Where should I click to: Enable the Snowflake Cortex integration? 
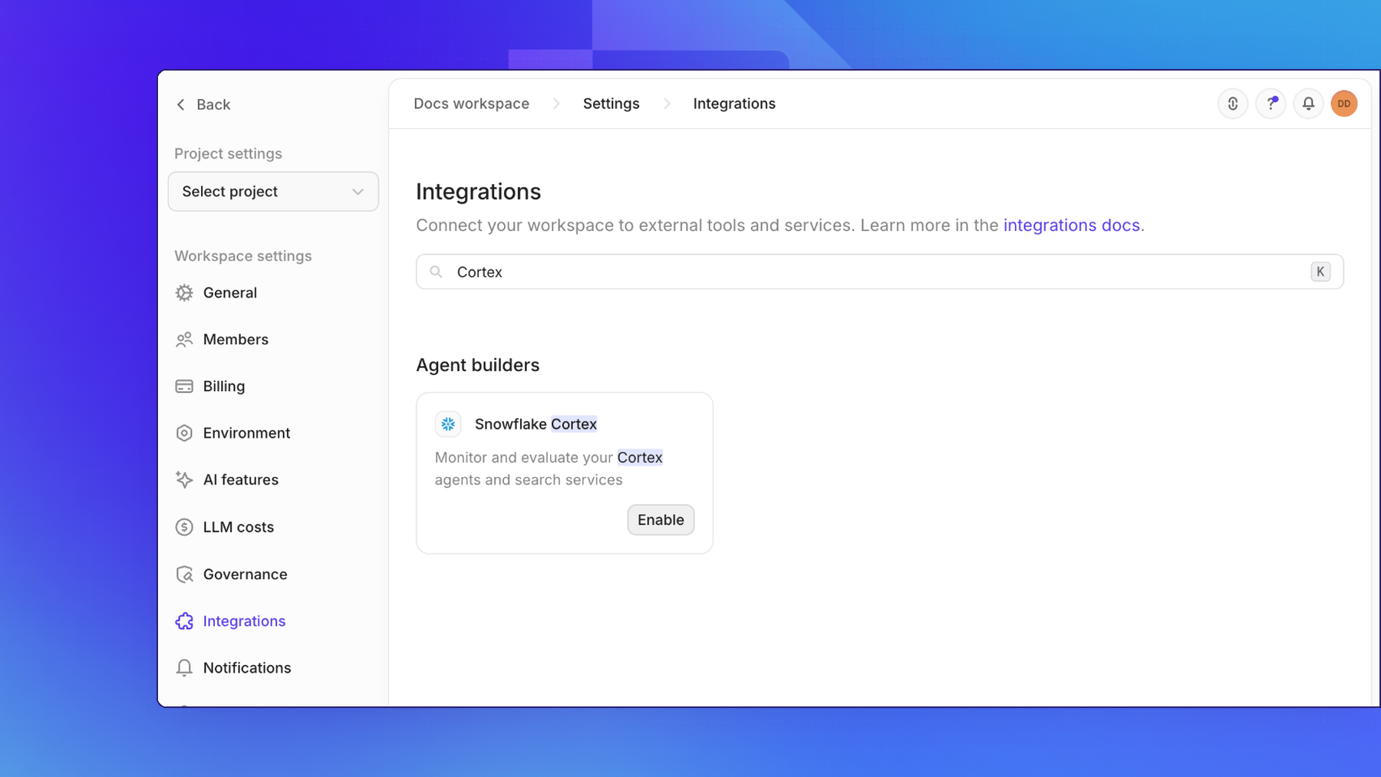click(661, 520)
